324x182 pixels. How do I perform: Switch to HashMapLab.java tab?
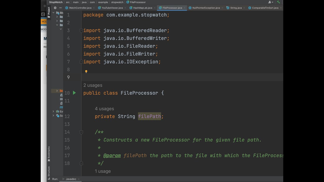143,8
